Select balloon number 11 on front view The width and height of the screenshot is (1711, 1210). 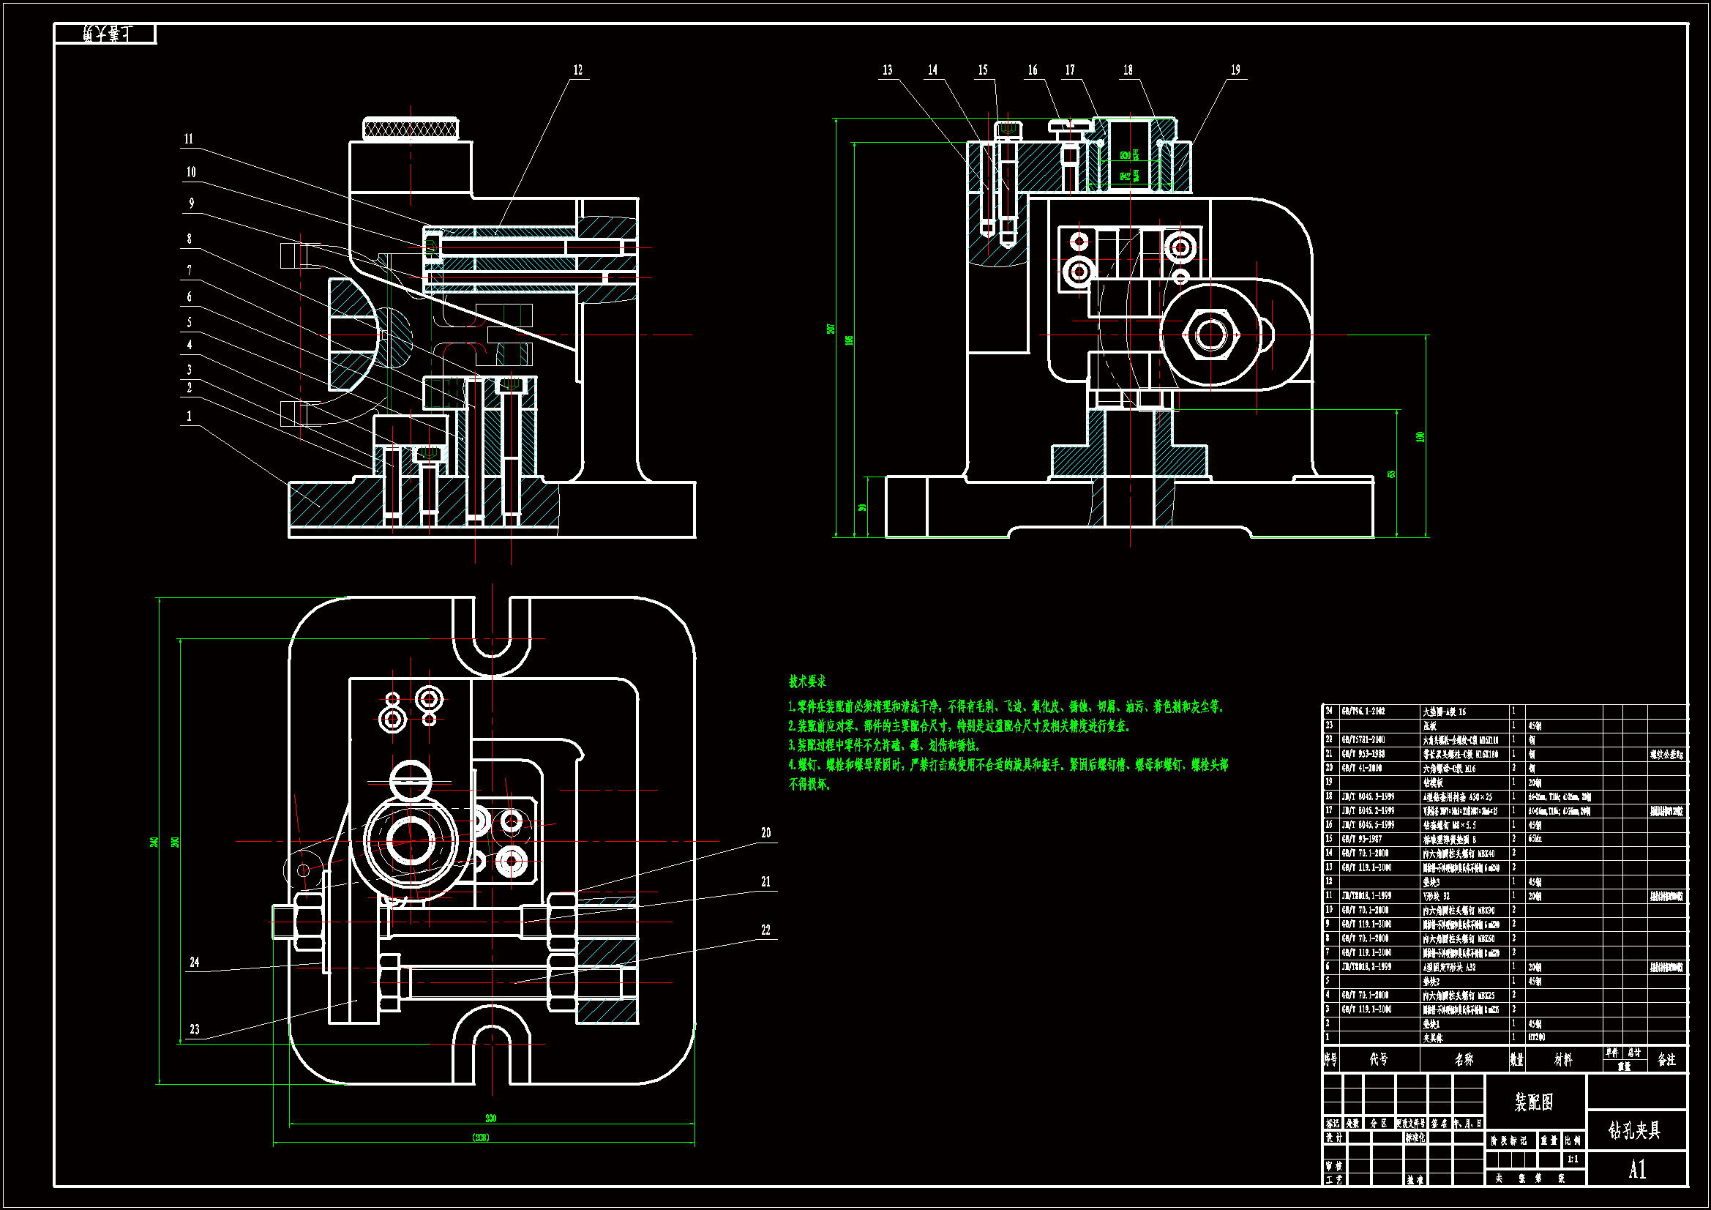(x=189, y=139)
